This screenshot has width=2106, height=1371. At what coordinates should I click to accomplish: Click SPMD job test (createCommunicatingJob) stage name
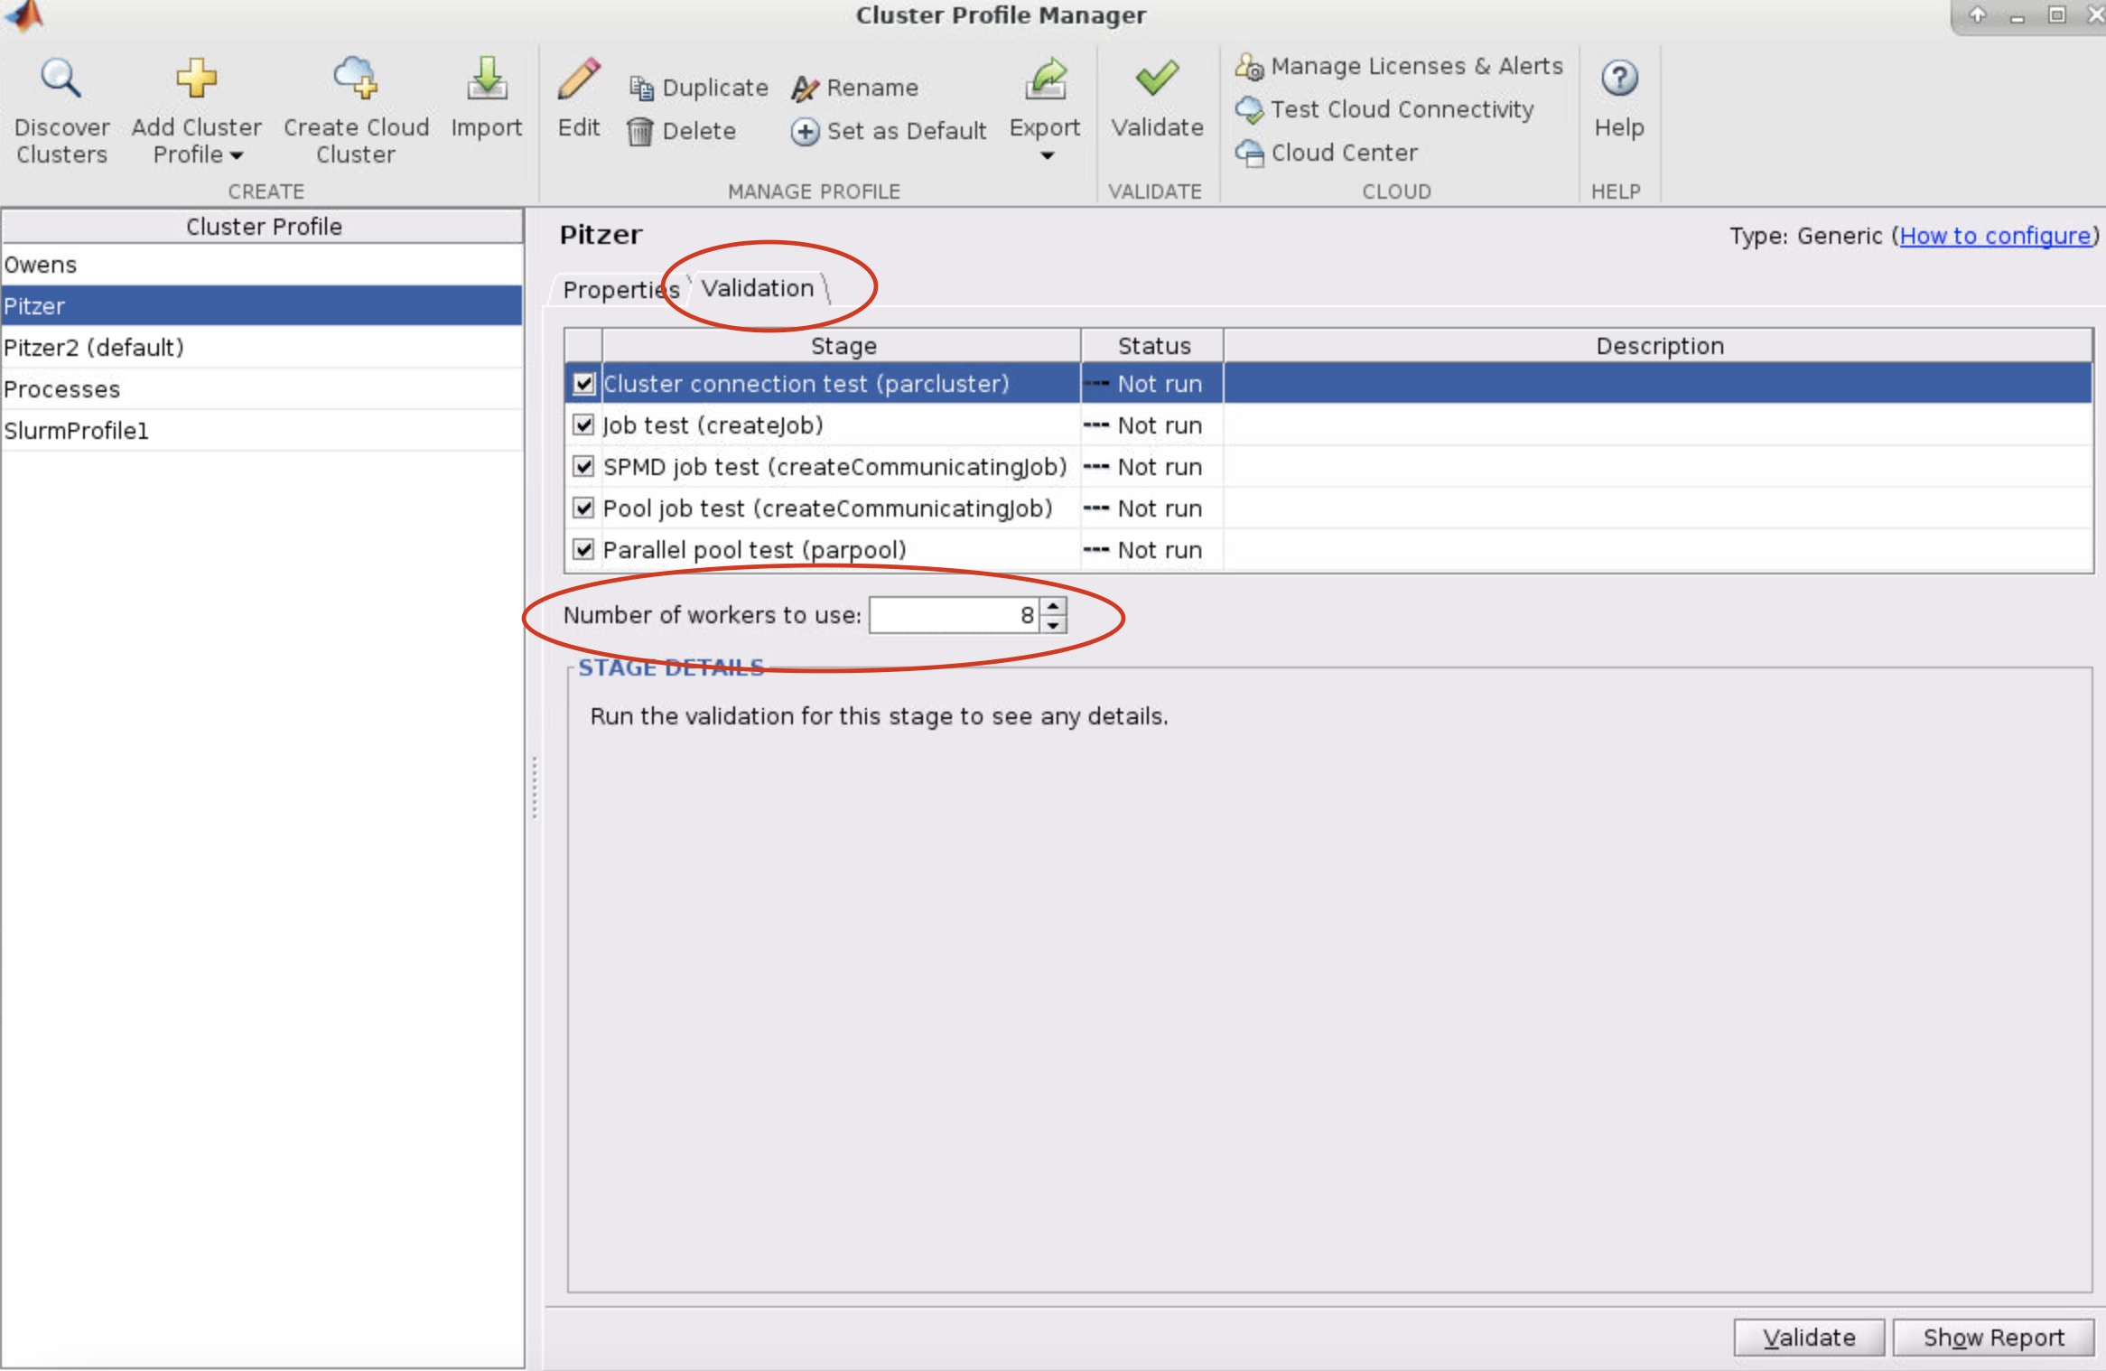coord(834,467)
